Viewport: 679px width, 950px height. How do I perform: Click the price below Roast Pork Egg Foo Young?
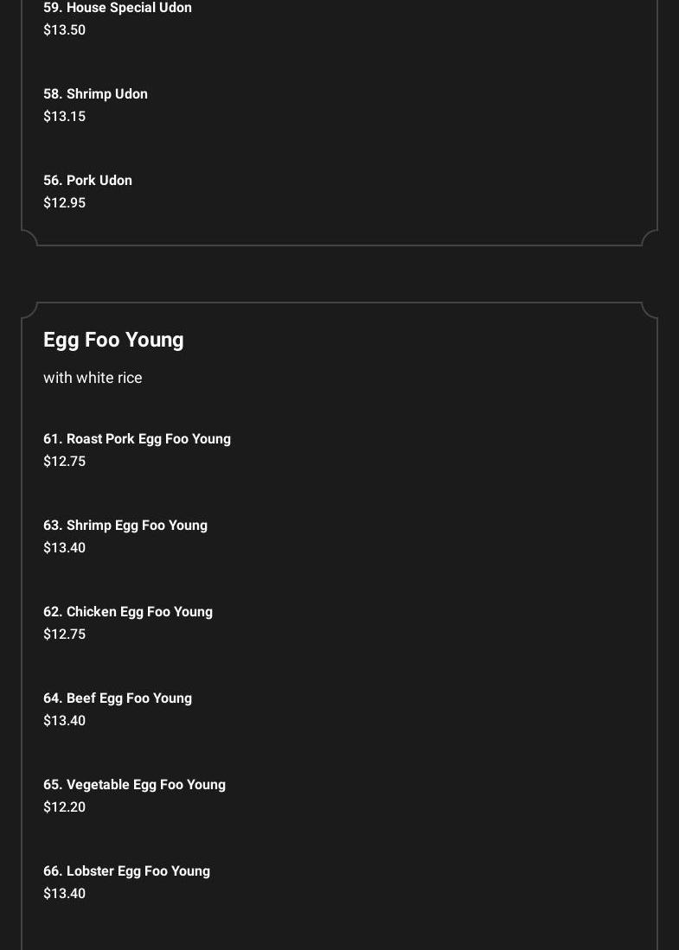point(65,462)
